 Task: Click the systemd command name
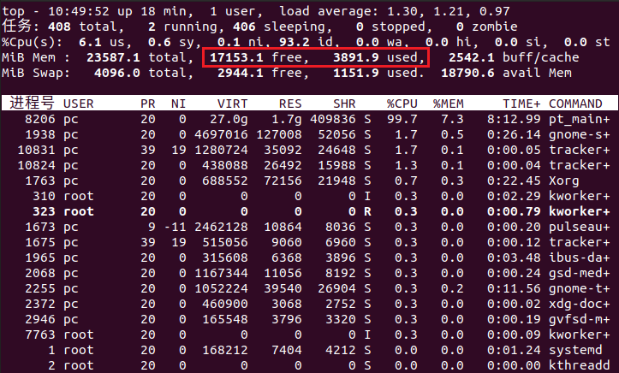tap(575, 350)
